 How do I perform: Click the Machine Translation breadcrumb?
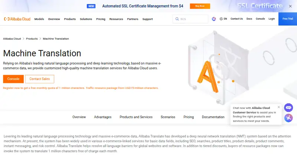tap(56, 39)
